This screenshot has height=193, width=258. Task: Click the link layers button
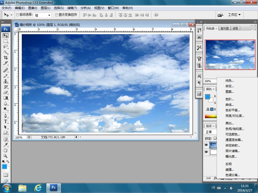pyautogui.click(x=208, y=178)
